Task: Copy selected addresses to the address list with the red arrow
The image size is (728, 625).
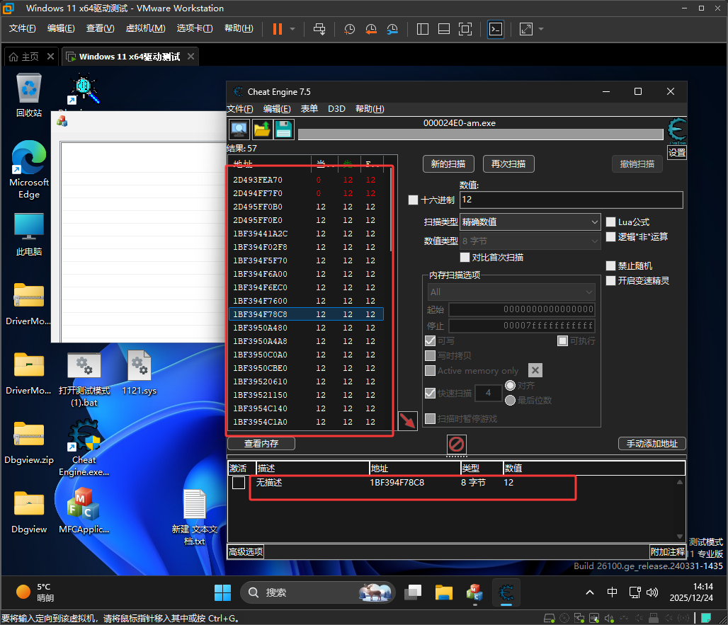Action: [x=408, y=421]
